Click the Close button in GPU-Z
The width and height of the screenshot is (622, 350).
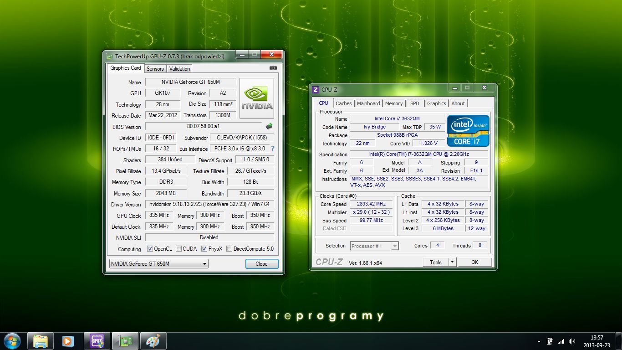click(x=261, y=263)
